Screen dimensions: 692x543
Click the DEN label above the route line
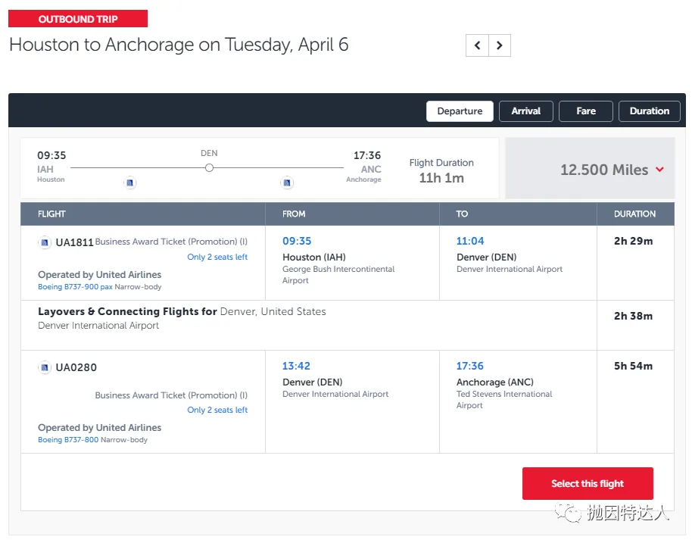209,153
